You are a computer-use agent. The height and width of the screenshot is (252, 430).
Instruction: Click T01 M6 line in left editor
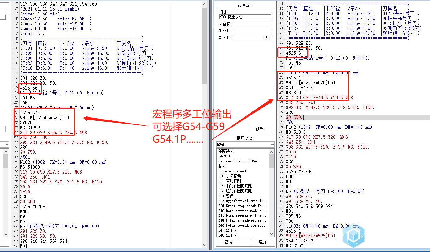click(x=28, y=98)
